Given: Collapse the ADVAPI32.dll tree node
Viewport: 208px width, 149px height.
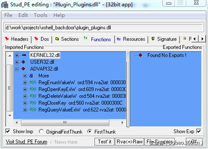Looking at the screenshot, I should click(17, 69).
